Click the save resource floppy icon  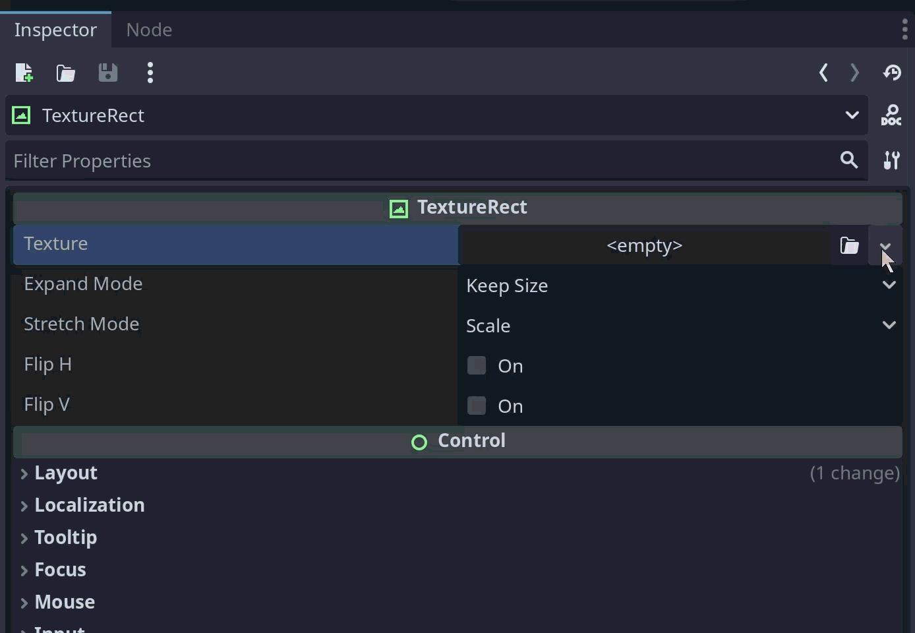click(108, 73)
